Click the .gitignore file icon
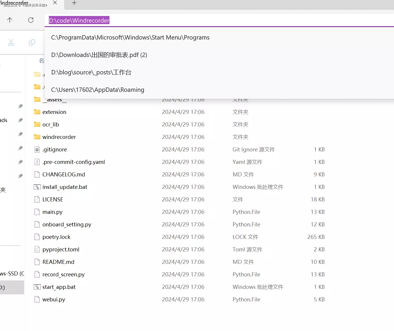 point(37,150)
